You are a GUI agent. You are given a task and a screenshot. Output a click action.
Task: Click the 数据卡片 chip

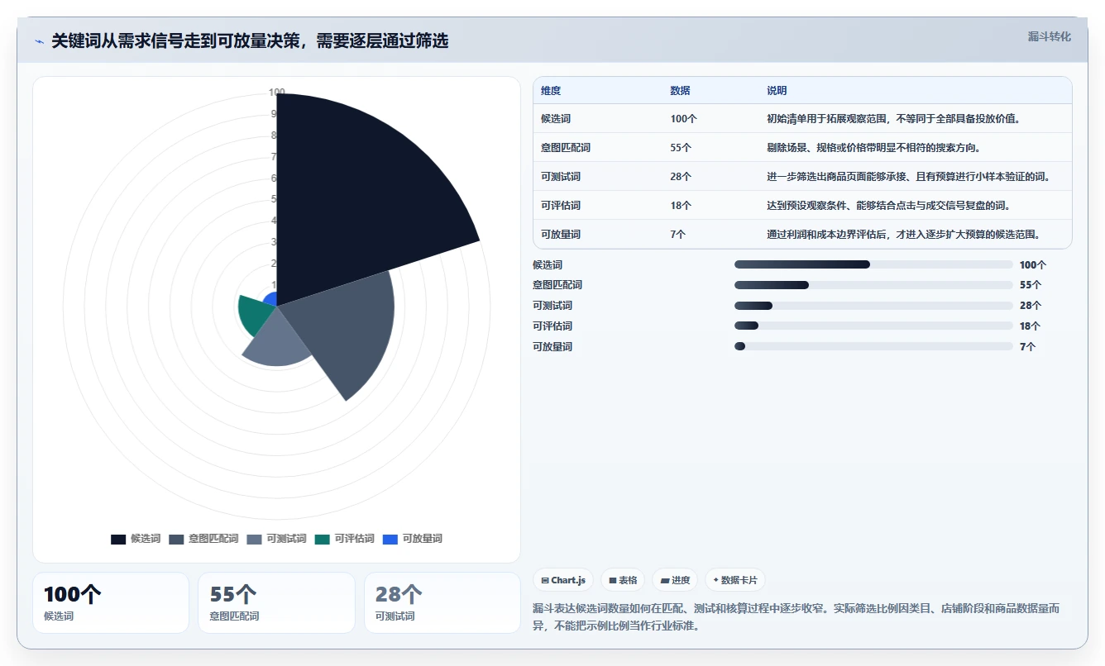(x=735, y=580)
